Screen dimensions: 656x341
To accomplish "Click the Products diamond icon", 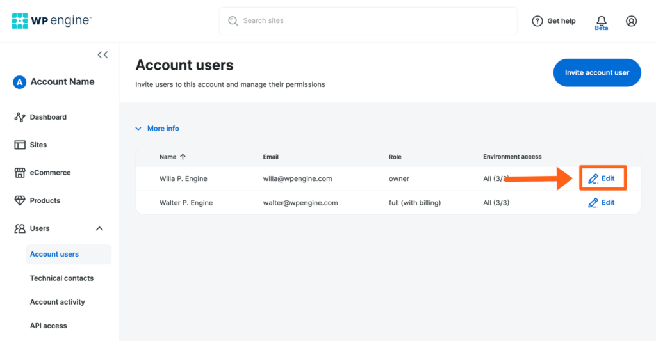I will tap(20, 200).
